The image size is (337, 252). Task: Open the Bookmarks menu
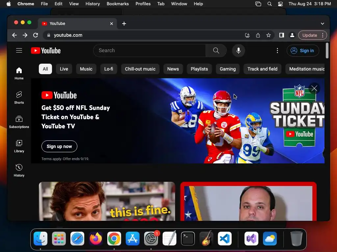coord(117,4)
